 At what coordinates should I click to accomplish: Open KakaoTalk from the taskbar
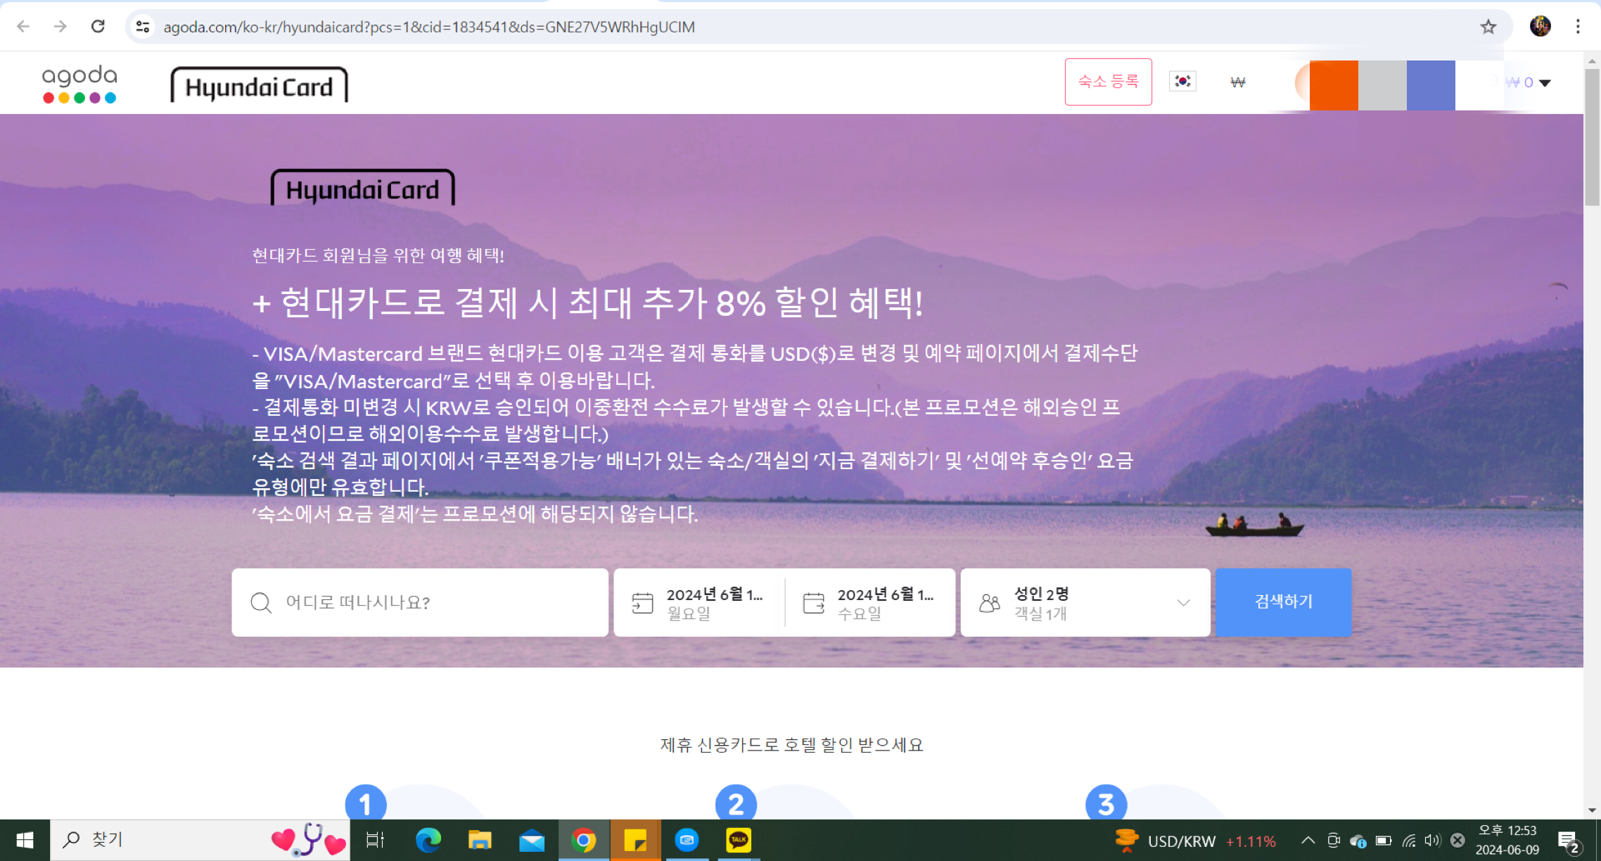click(x=739, y=840)
